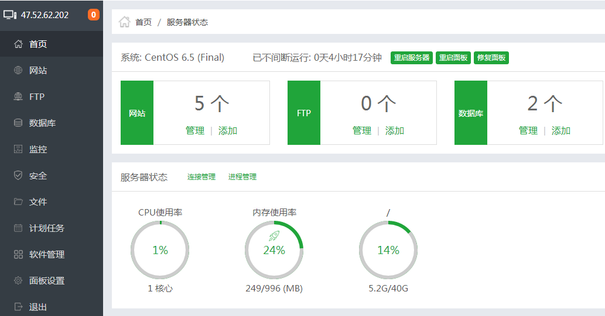Click the shield icon beside 安全
Image resolution: width=605 pixels, height=316 pixels.
click(x=18, y=176)
